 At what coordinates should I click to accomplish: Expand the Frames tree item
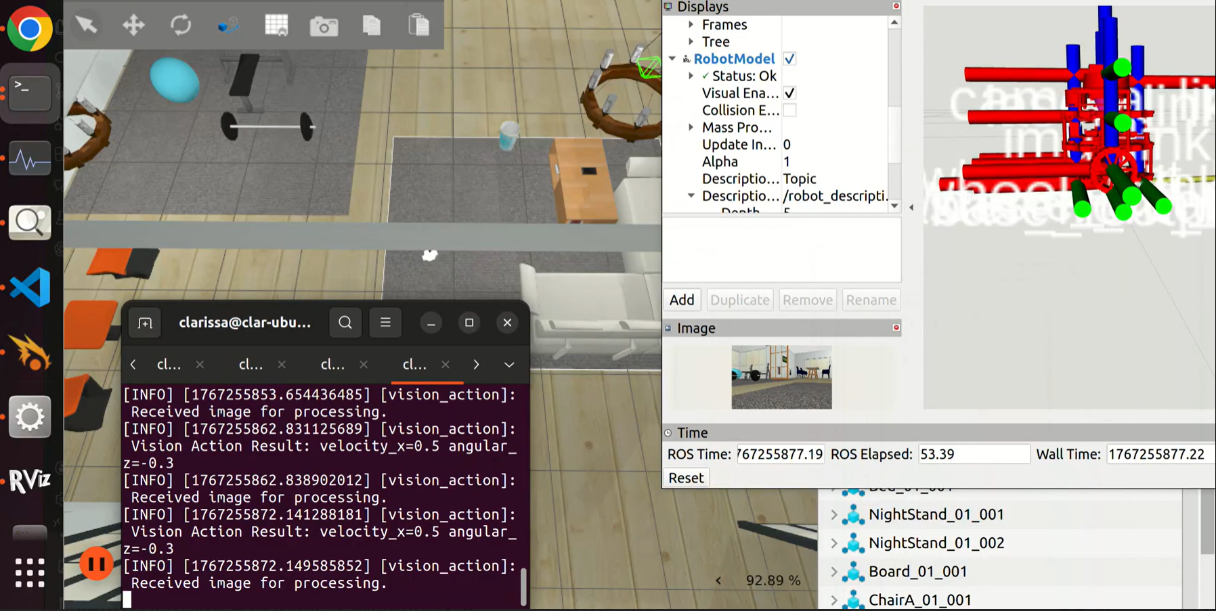(x=691, y=24)
